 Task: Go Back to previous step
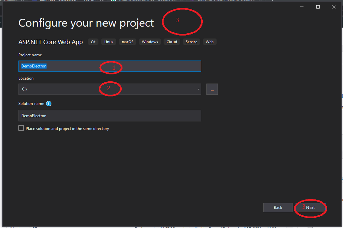tap(278, 208)
